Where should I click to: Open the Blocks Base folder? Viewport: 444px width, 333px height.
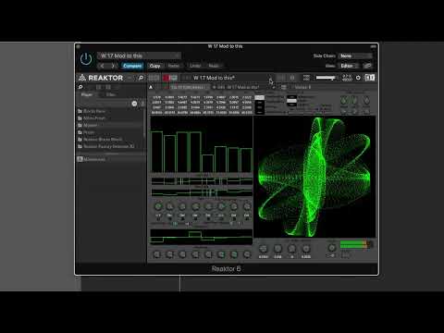coord(110,111)
